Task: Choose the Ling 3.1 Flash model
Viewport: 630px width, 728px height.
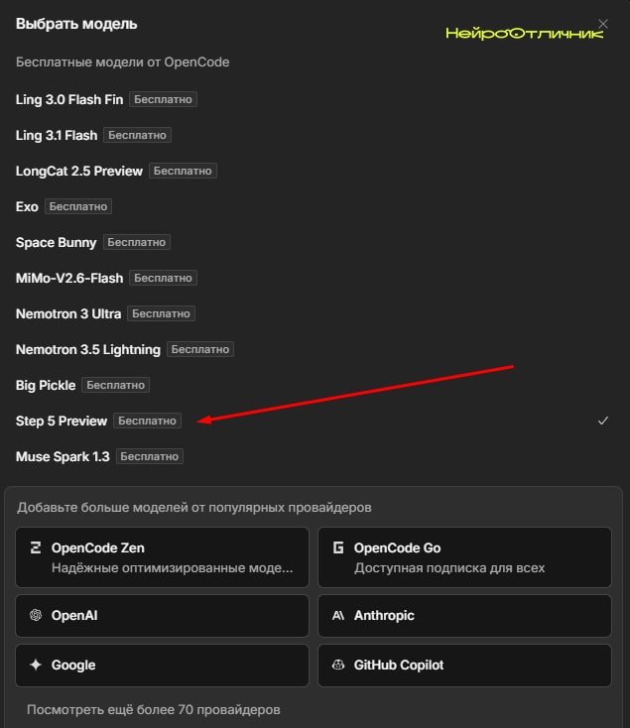Action: pos(312,135)
